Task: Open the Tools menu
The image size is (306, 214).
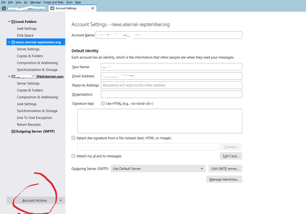Action: (x=69, y=2)
